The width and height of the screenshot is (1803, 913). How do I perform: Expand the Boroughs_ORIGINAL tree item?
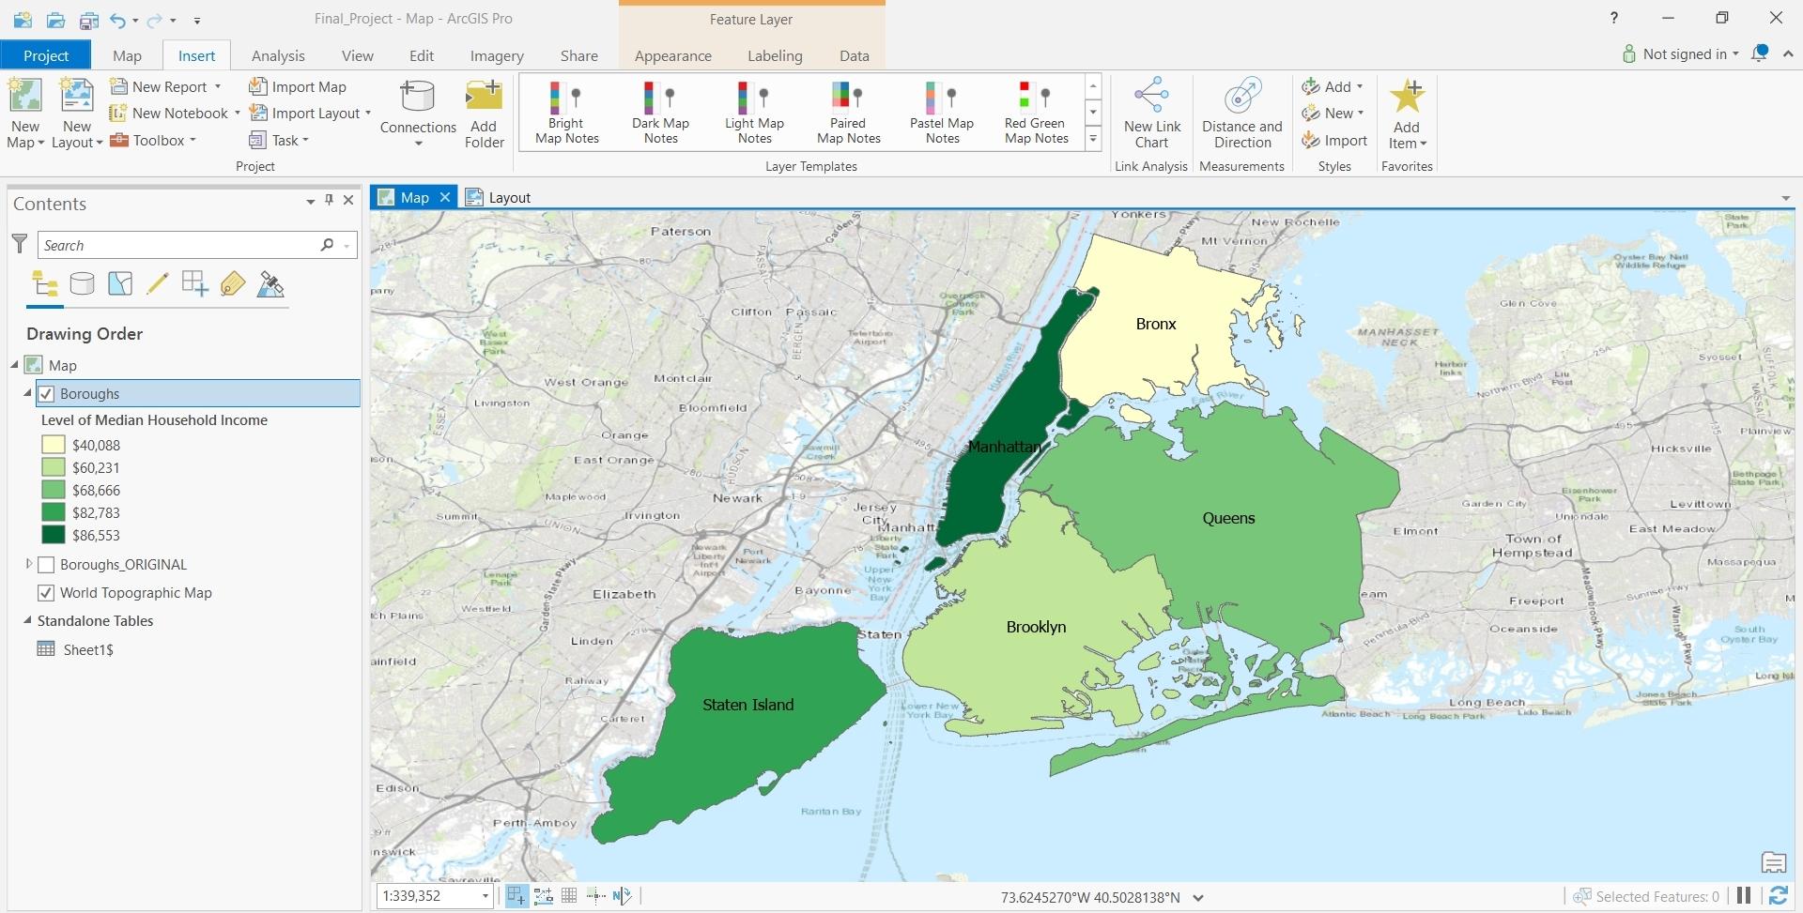28,564
